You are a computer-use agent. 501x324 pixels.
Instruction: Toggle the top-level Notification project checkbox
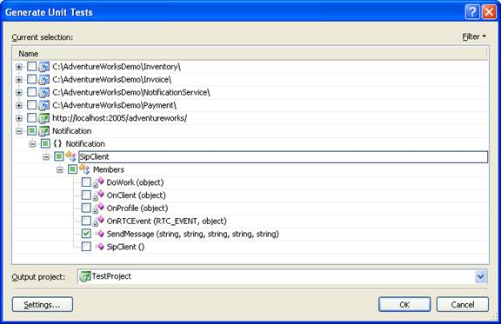click(31, 131)
